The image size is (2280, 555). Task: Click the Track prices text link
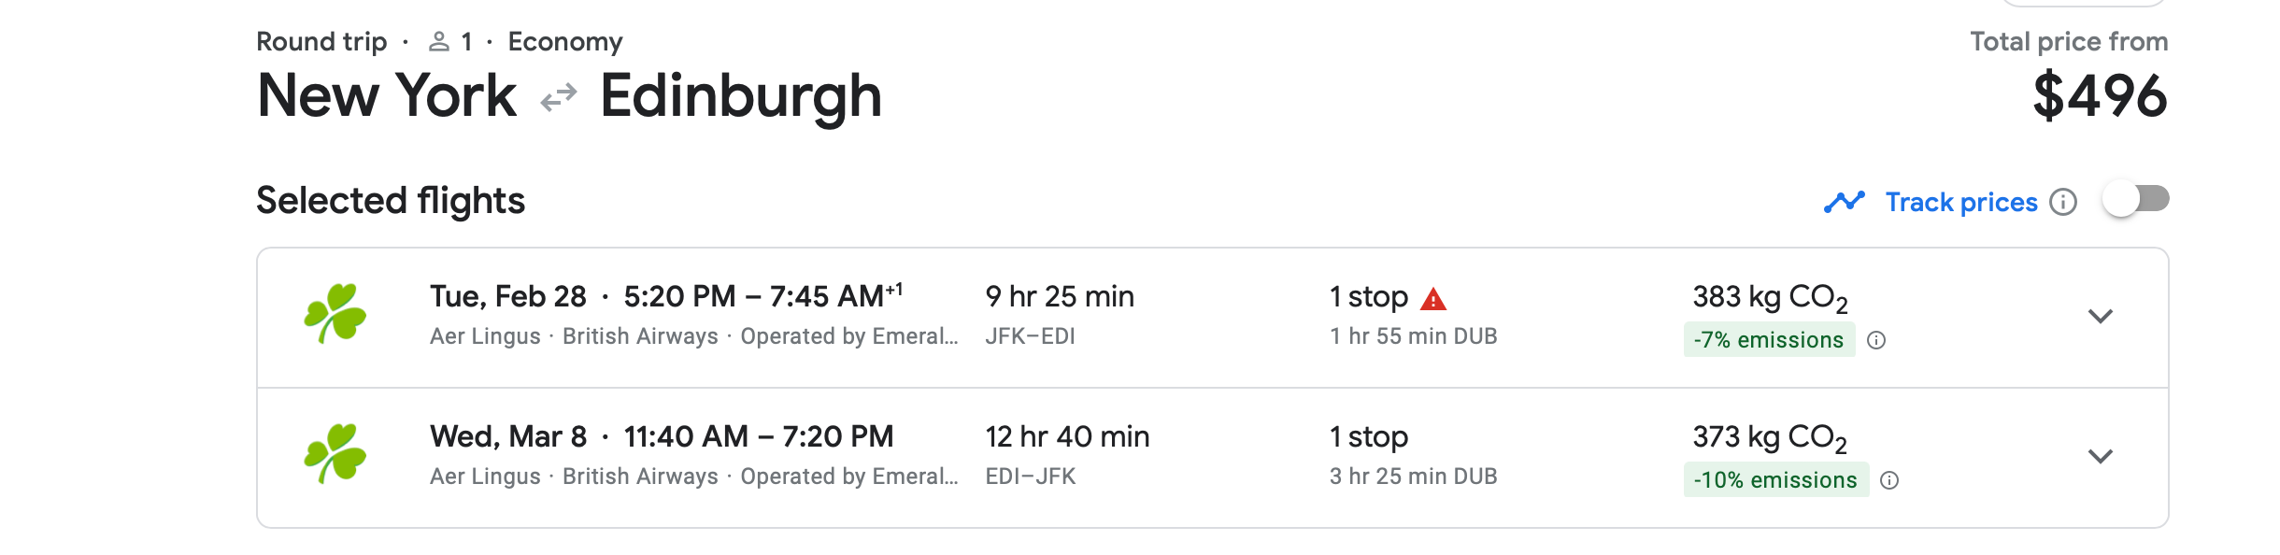[1960, 202]
